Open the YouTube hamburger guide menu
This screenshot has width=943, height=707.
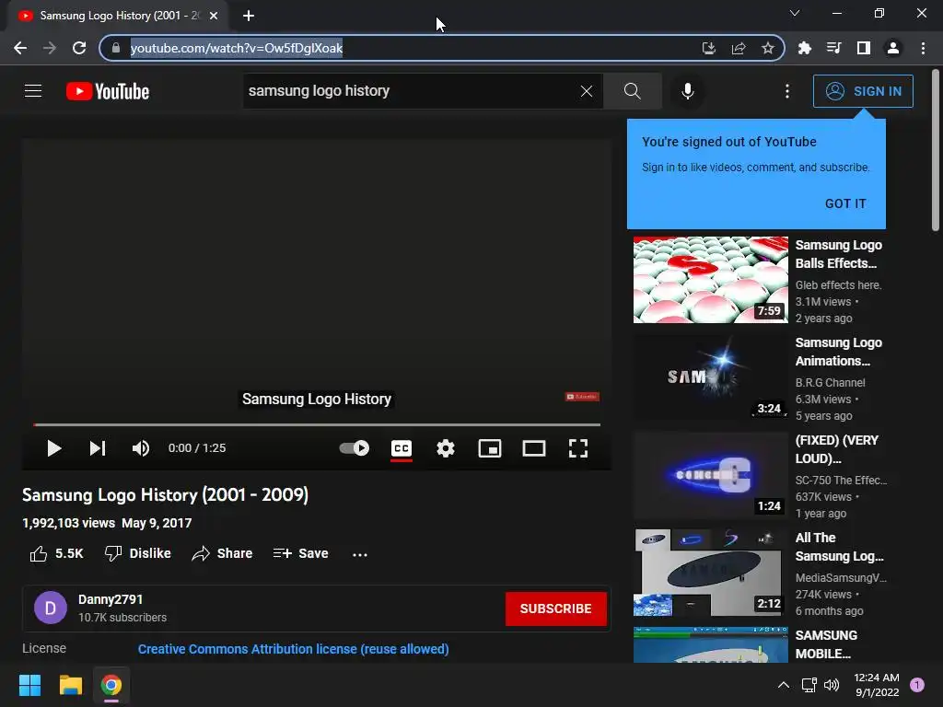pyautogui.click(x=33, y=91)
